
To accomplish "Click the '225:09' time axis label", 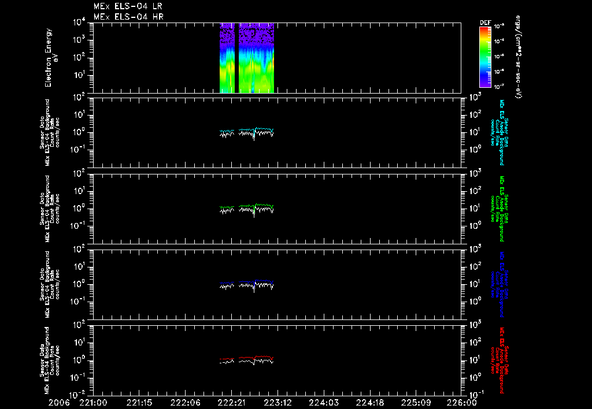I will [x=416, y=403].
